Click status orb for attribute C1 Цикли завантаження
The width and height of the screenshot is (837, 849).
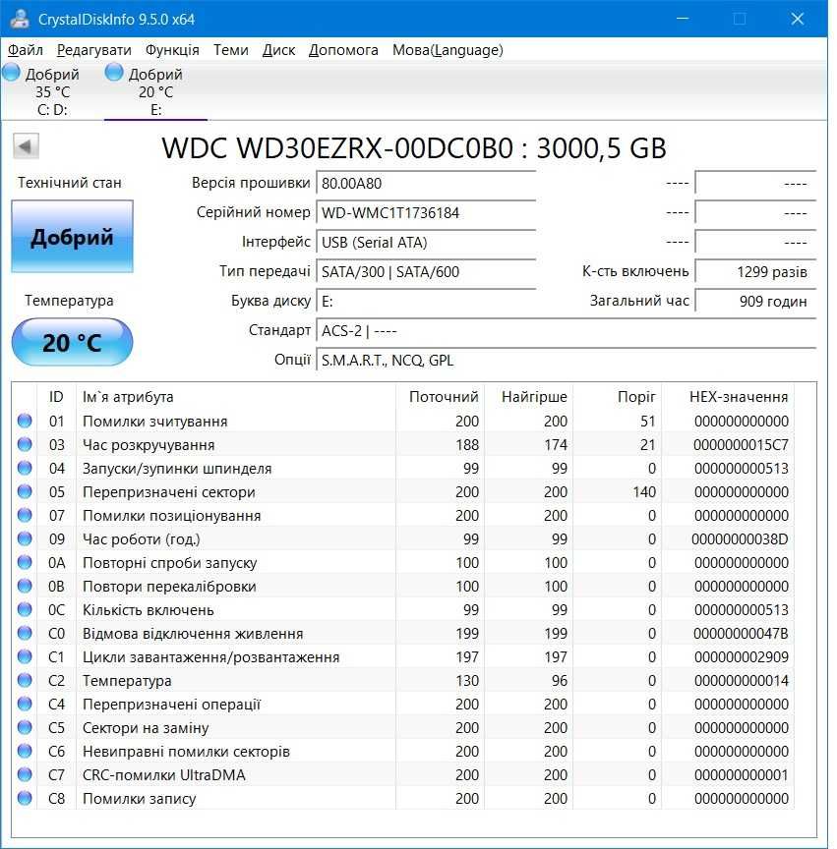click(x=25, y=656)
